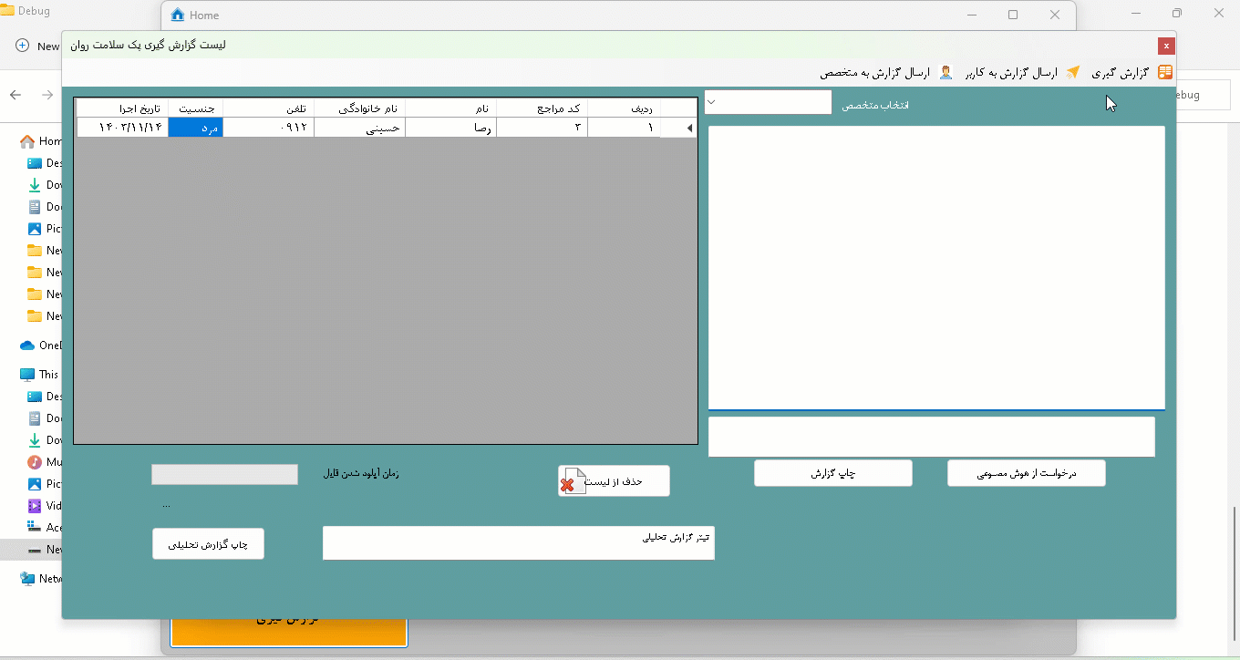This screenshot has height=660, width=1240.
Task: Go back using the Explorer back arrow
Action: click(x=15, y=95)
